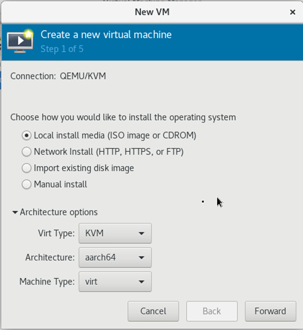Click the Connection QEMU/KVM text
The width and height of the screenshot is (303, 330).
58,76
